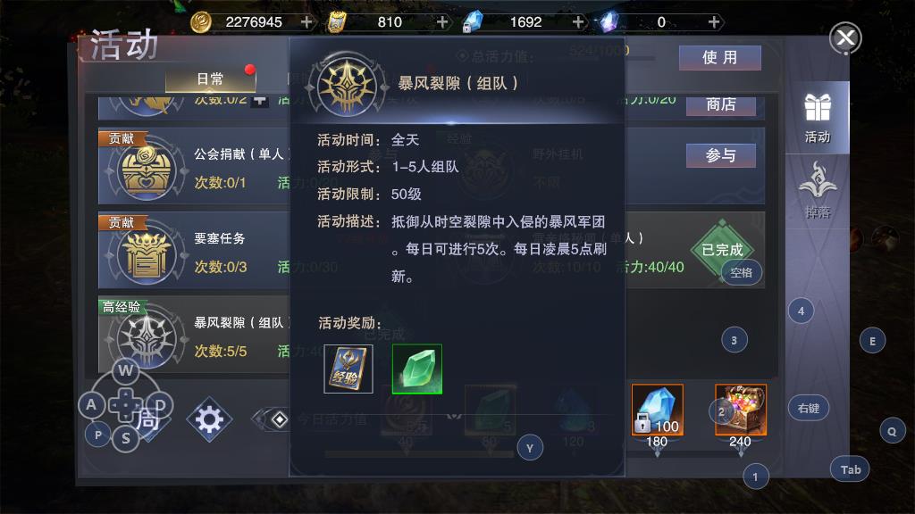
Task: Switch to the 掉落 sidebar tab
Action: click(x=817, y=191)
